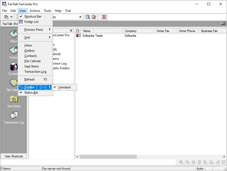Image resolution: width=227 pixels, height=171 pixels.
Task: Click the Rotate Right icon
Action: coord(218,162)
